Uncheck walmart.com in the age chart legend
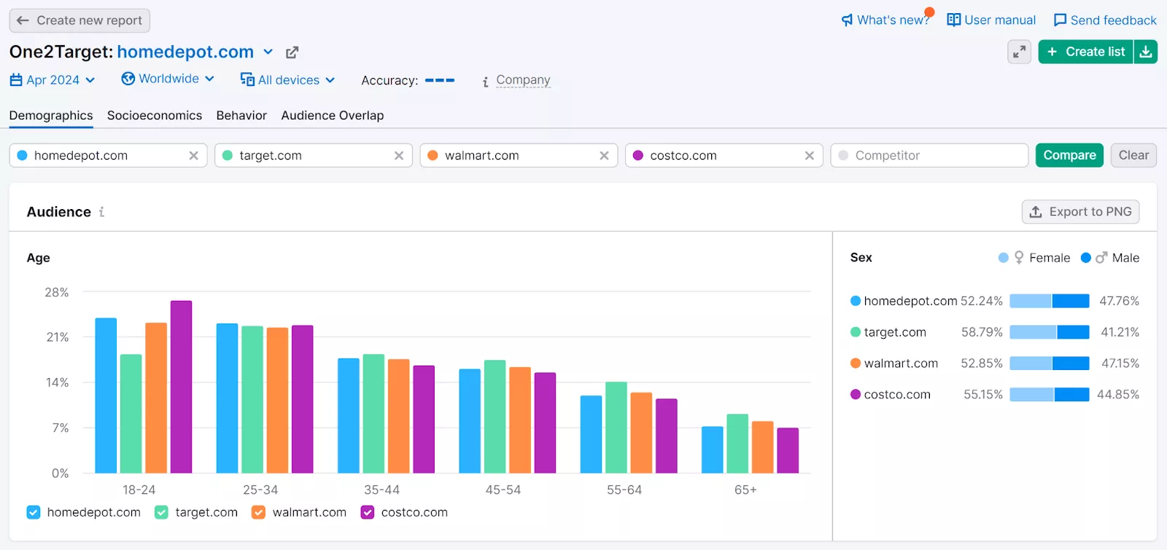This screenshot has height=550, width=1167. tap(258, 512)
